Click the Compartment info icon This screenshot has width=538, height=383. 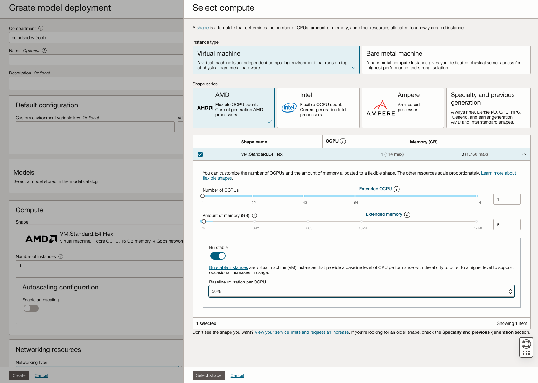pyautogui.click(x=41, y=28)
